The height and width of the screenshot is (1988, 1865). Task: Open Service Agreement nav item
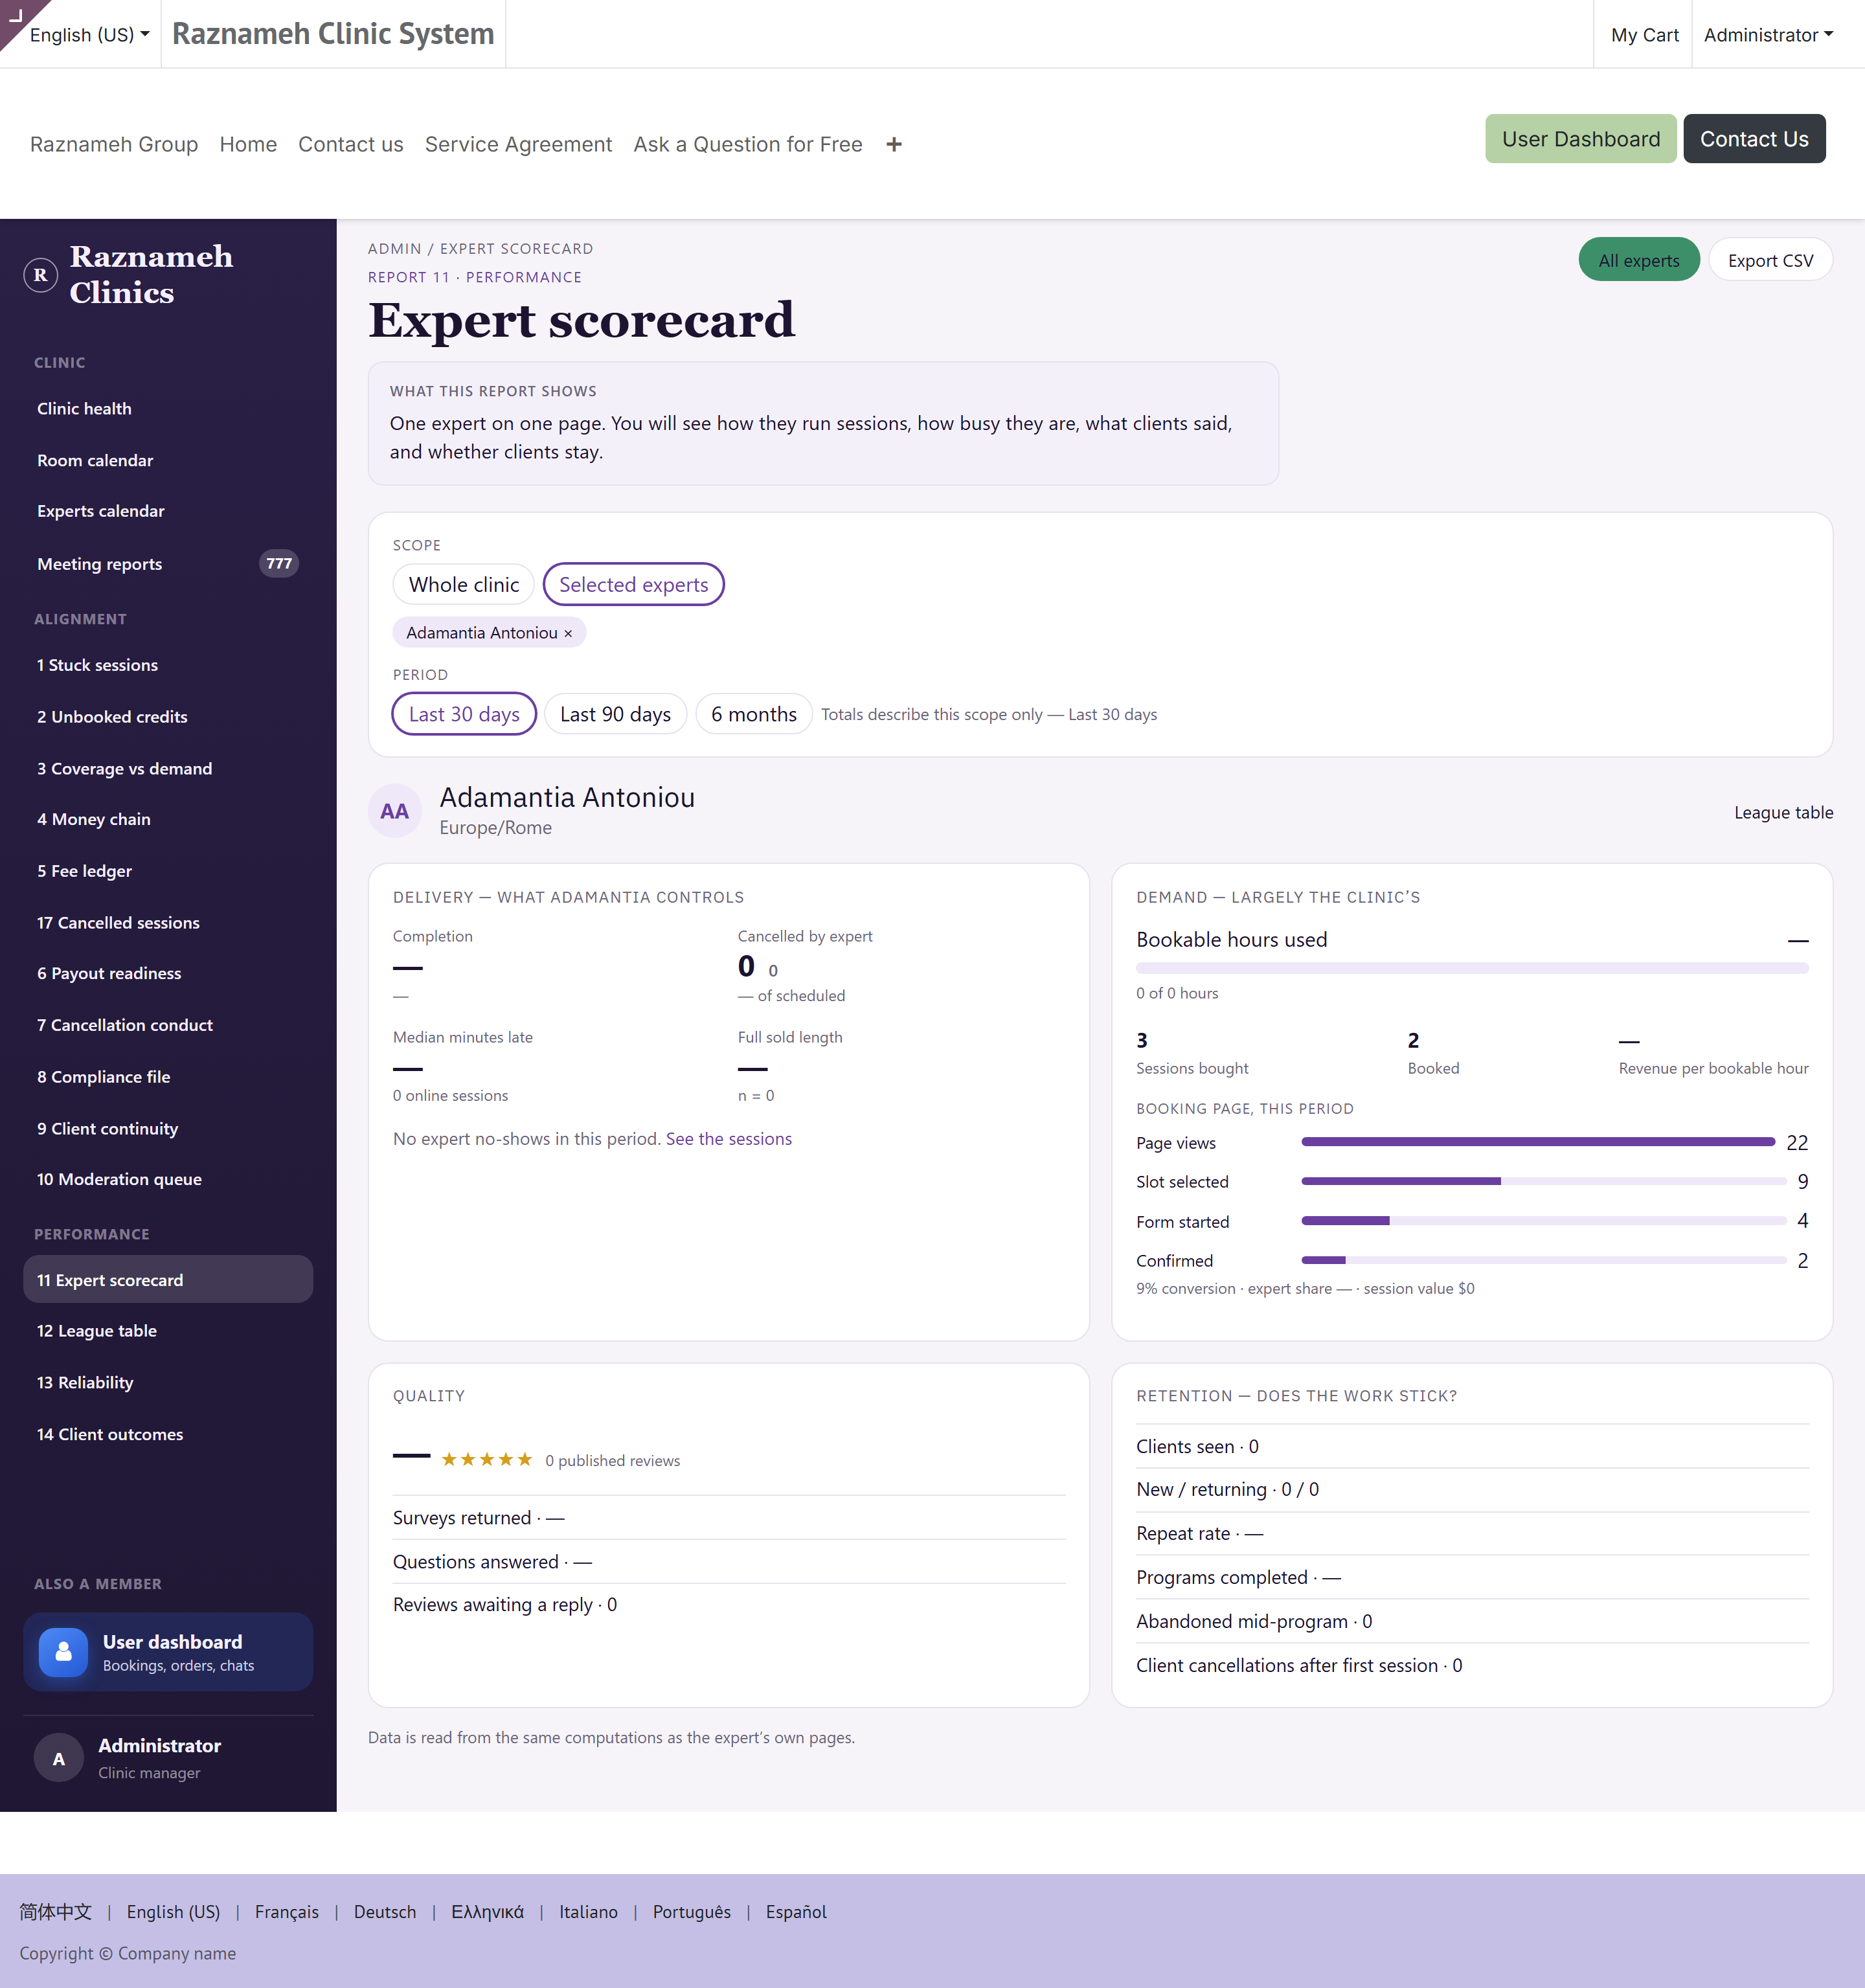pyautogui.click(x=518, y=145)
